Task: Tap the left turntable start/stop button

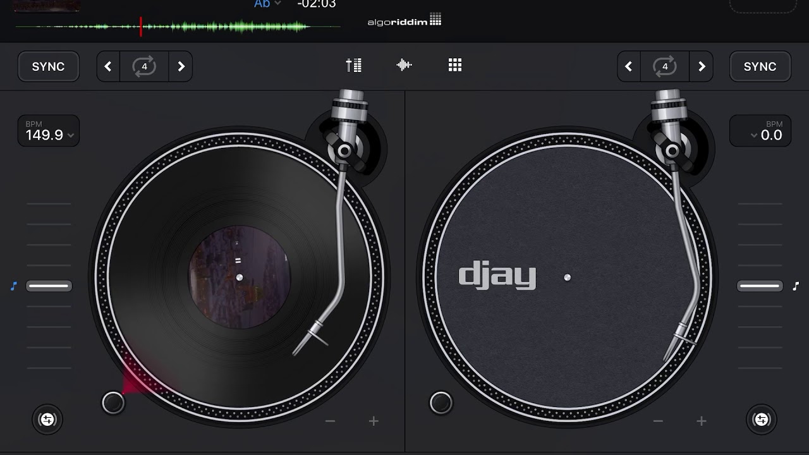Action: (x=113, y=402)
